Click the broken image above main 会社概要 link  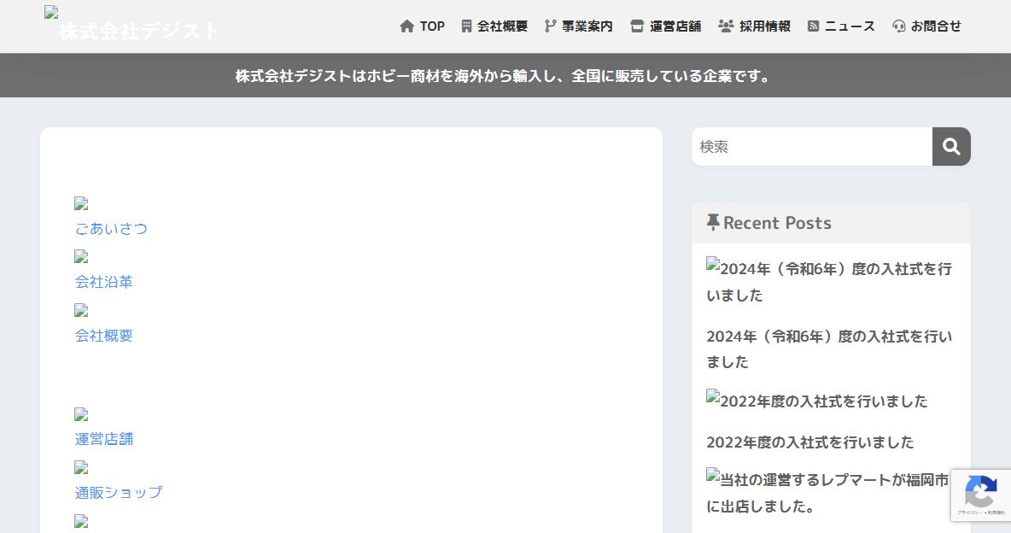click(x=81, y=310)
